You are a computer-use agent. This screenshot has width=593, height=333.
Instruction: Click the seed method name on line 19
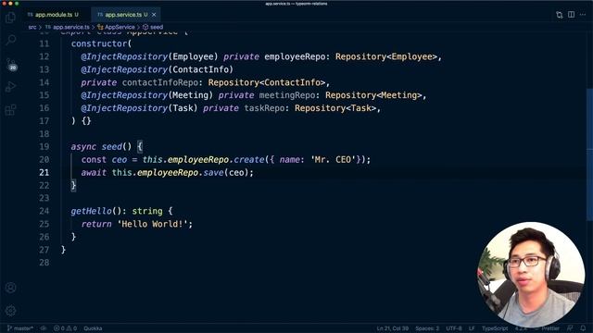coord(111,147)
